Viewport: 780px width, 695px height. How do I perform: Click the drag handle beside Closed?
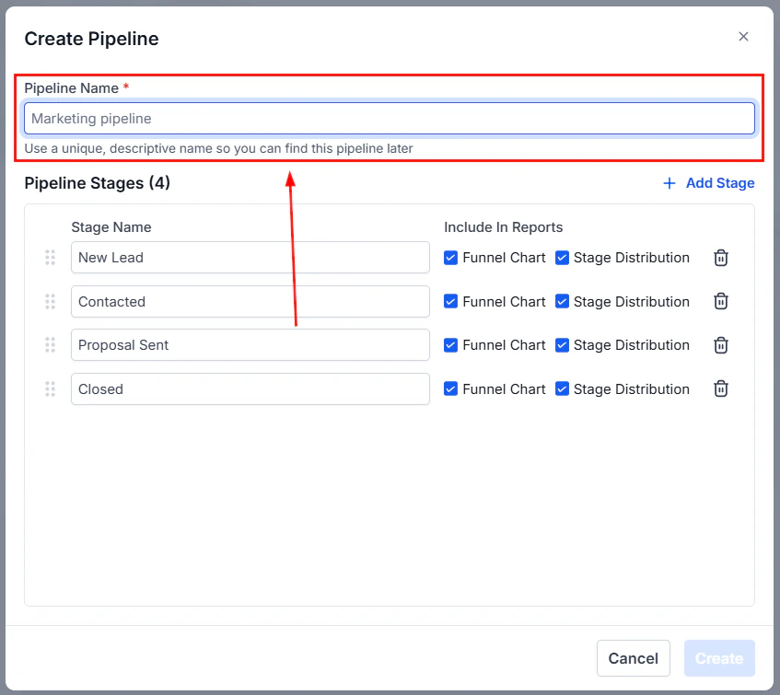click(x=51, y=388)
